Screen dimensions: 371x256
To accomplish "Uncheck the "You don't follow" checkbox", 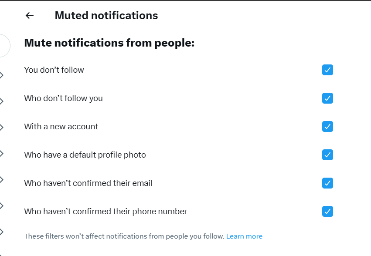I will (x=327, y=70).
